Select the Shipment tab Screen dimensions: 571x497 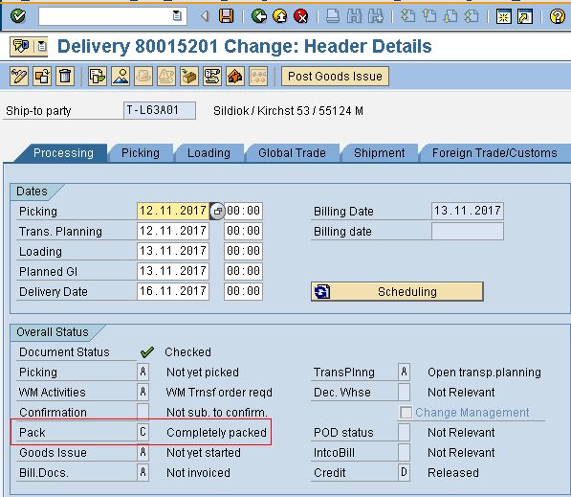point(379,153)
